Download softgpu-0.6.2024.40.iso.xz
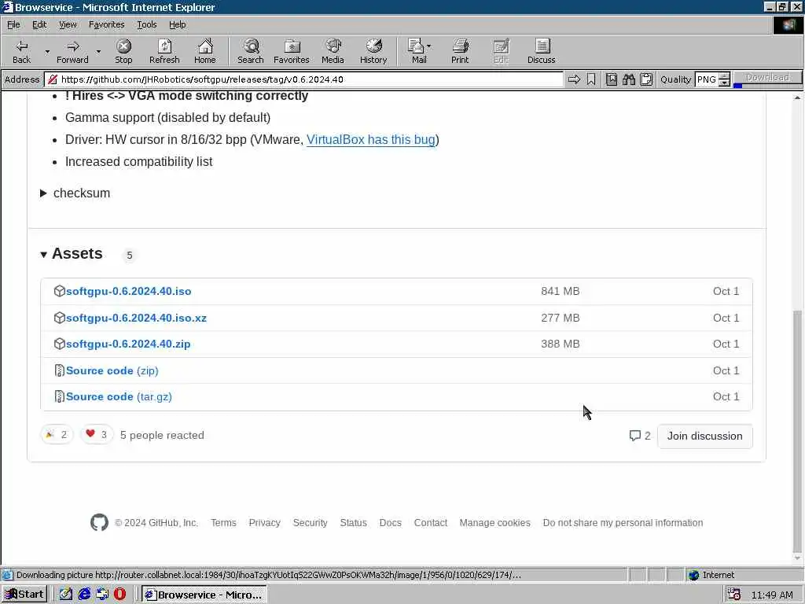 point(136,318)
